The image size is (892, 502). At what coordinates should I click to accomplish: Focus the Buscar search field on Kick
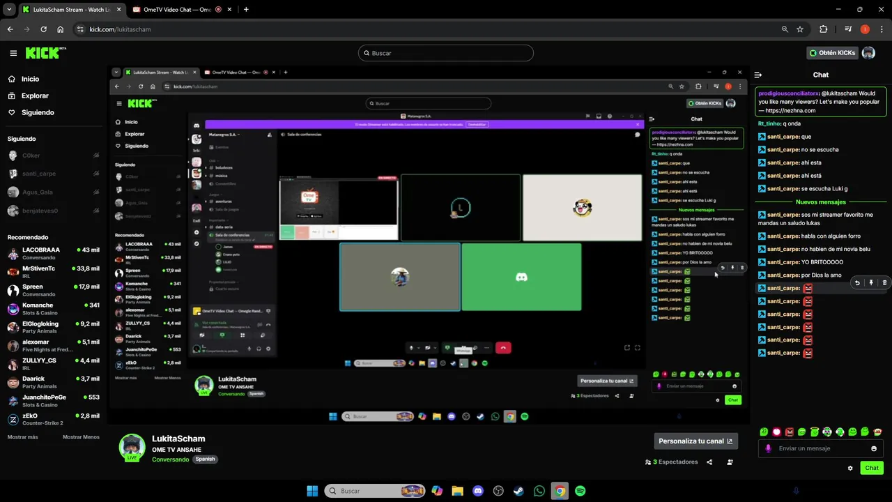(x=446, y=53)
